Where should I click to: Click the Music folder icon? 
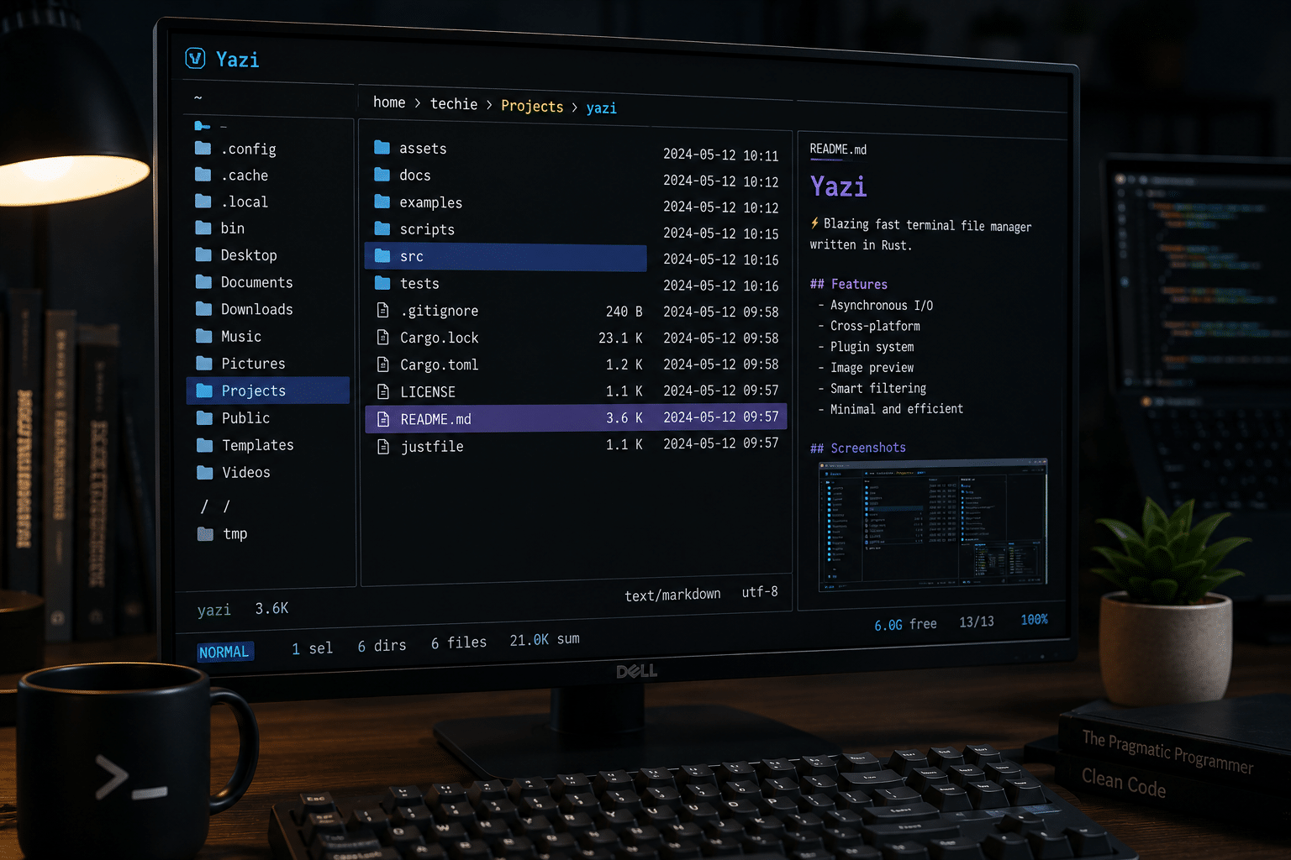pos(203,336)
